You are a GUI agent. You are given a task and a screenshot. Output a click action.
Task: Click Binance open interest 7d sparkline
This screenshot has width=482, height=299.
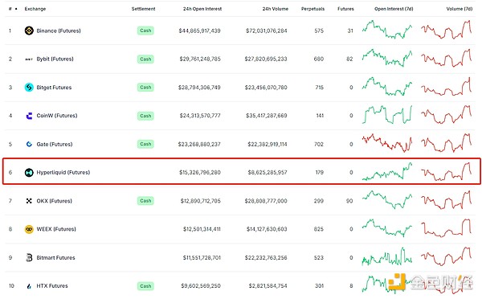[x=387, y=30]
